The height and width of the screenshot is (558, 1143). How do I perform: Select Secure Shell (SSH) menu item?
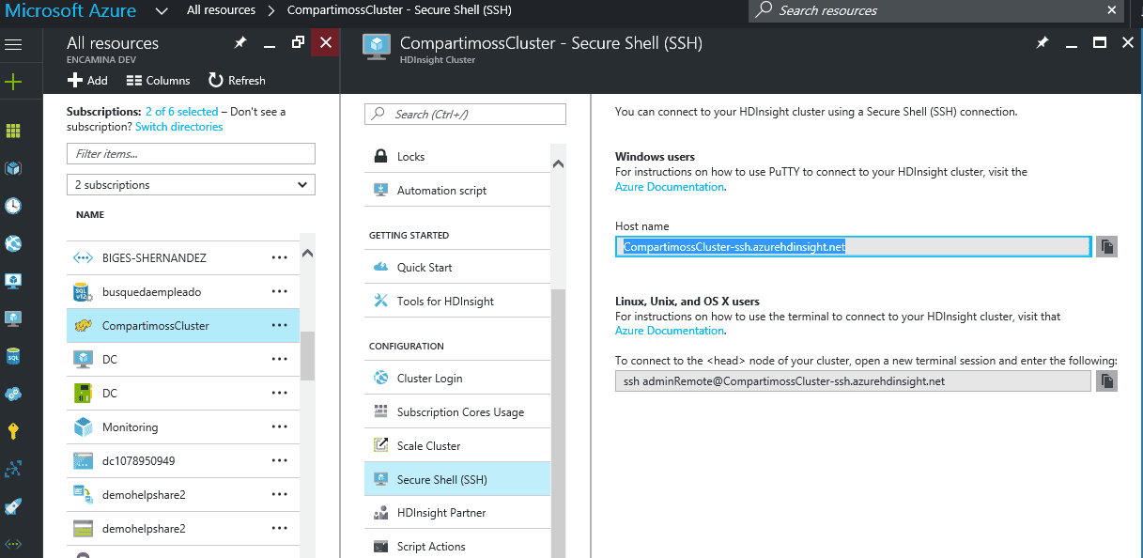click(456, 479)
